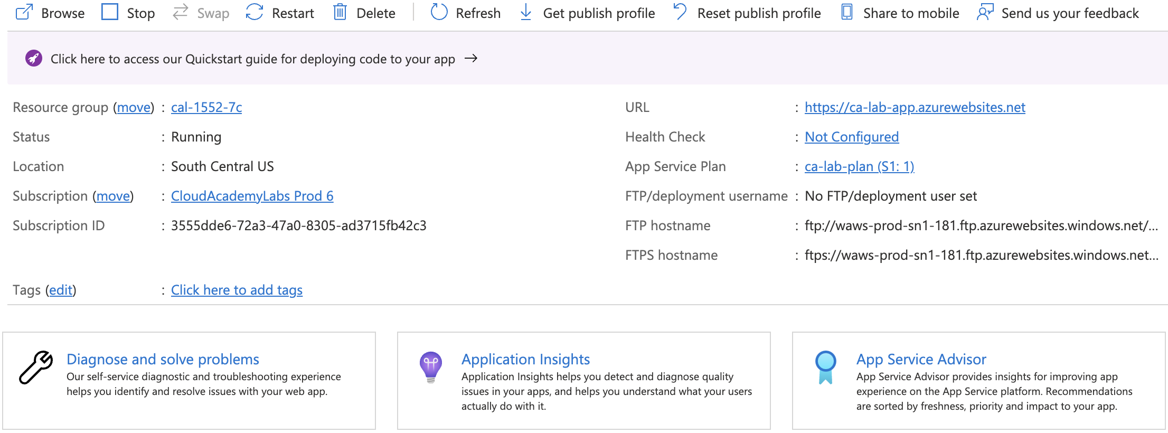This screenshot has height=433, width=1168.
Task: Select Click here to add tags
Action: click(x=237, y=290)
